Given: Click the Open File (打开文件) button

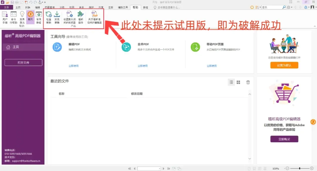Looking at the screenshot, I should (23, 62).
